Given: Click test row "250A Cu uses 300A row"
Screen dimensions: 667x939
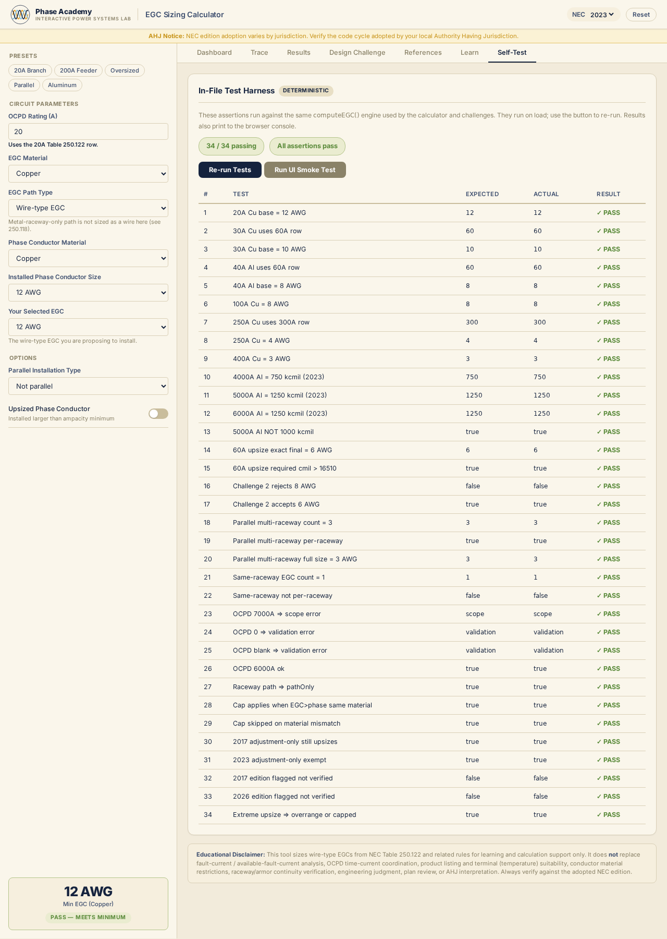Looking at the screenshot, I should click(422, 322).
